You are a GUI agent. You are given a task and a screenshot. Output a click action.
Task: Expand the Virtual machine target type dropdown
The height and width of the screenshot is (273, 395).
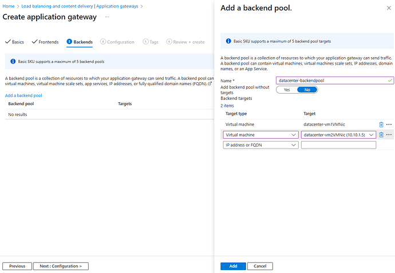tap(260, 135)
